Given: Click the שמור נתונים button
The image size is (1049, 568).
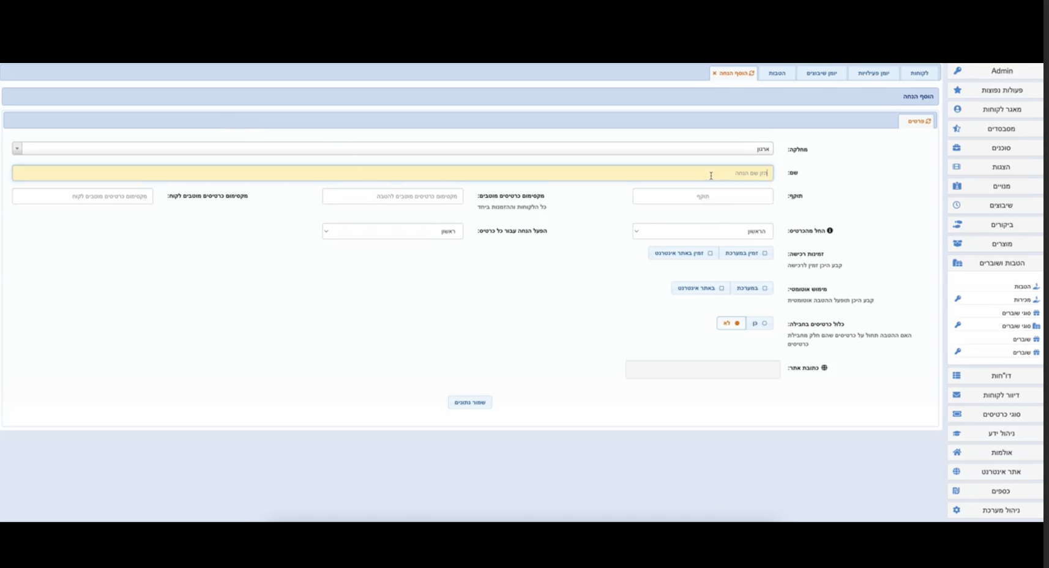Looking at the screenshot, I should tap(470, 402).
